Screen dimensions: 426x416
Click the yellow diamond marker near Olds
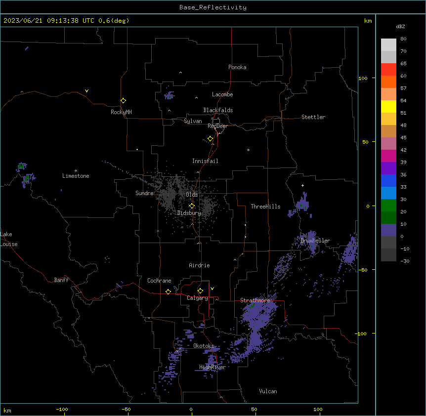point(192,206)
